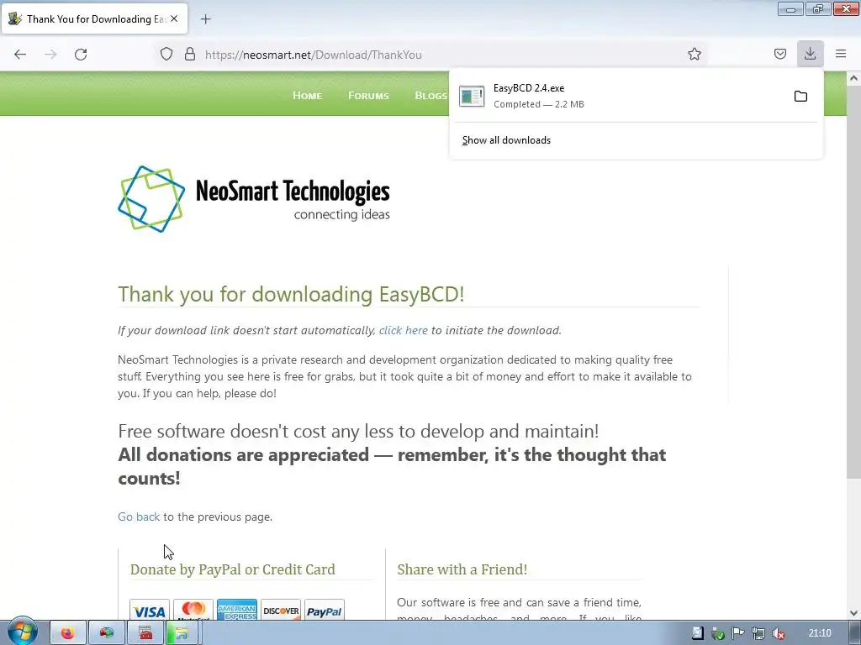The height and width of the screenshot is (645, 861).
Task: Click the browser forward arrow
Action: click(x=50, y=55)
